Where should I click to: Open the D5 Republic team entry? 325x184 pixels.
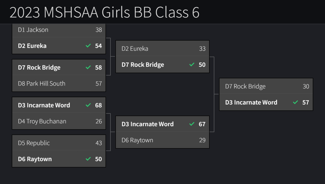pyautogui.click(x=34, y=143)
